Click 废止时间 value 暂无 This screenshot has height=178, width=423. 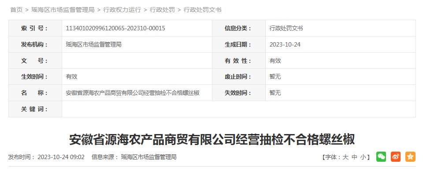point(275,76)
